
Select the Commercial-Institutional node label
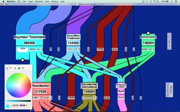(89, 86)
